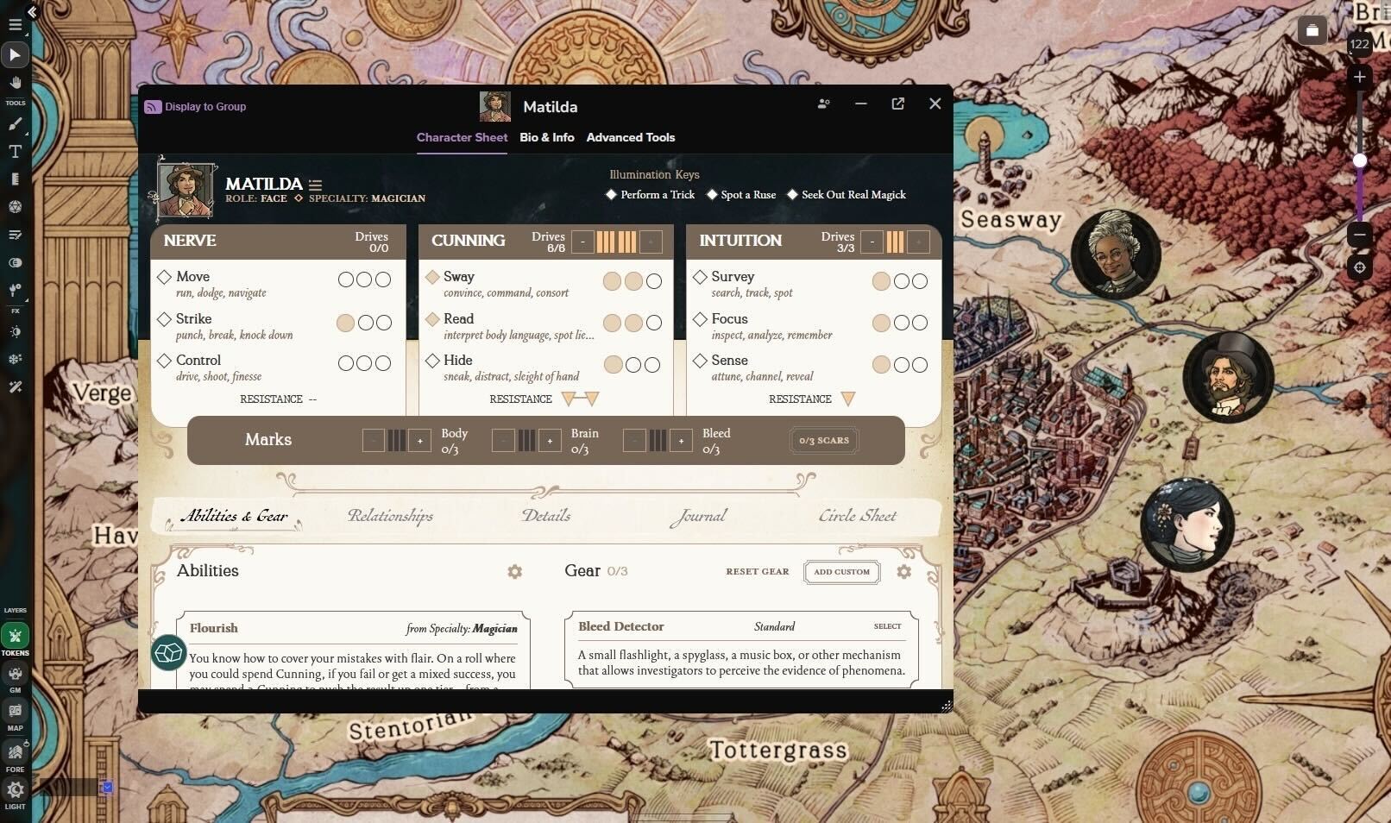Select the Text tool in the Tools section
Image resolution: width=1391 pixels, height=823 pixels.
point(15,152)
